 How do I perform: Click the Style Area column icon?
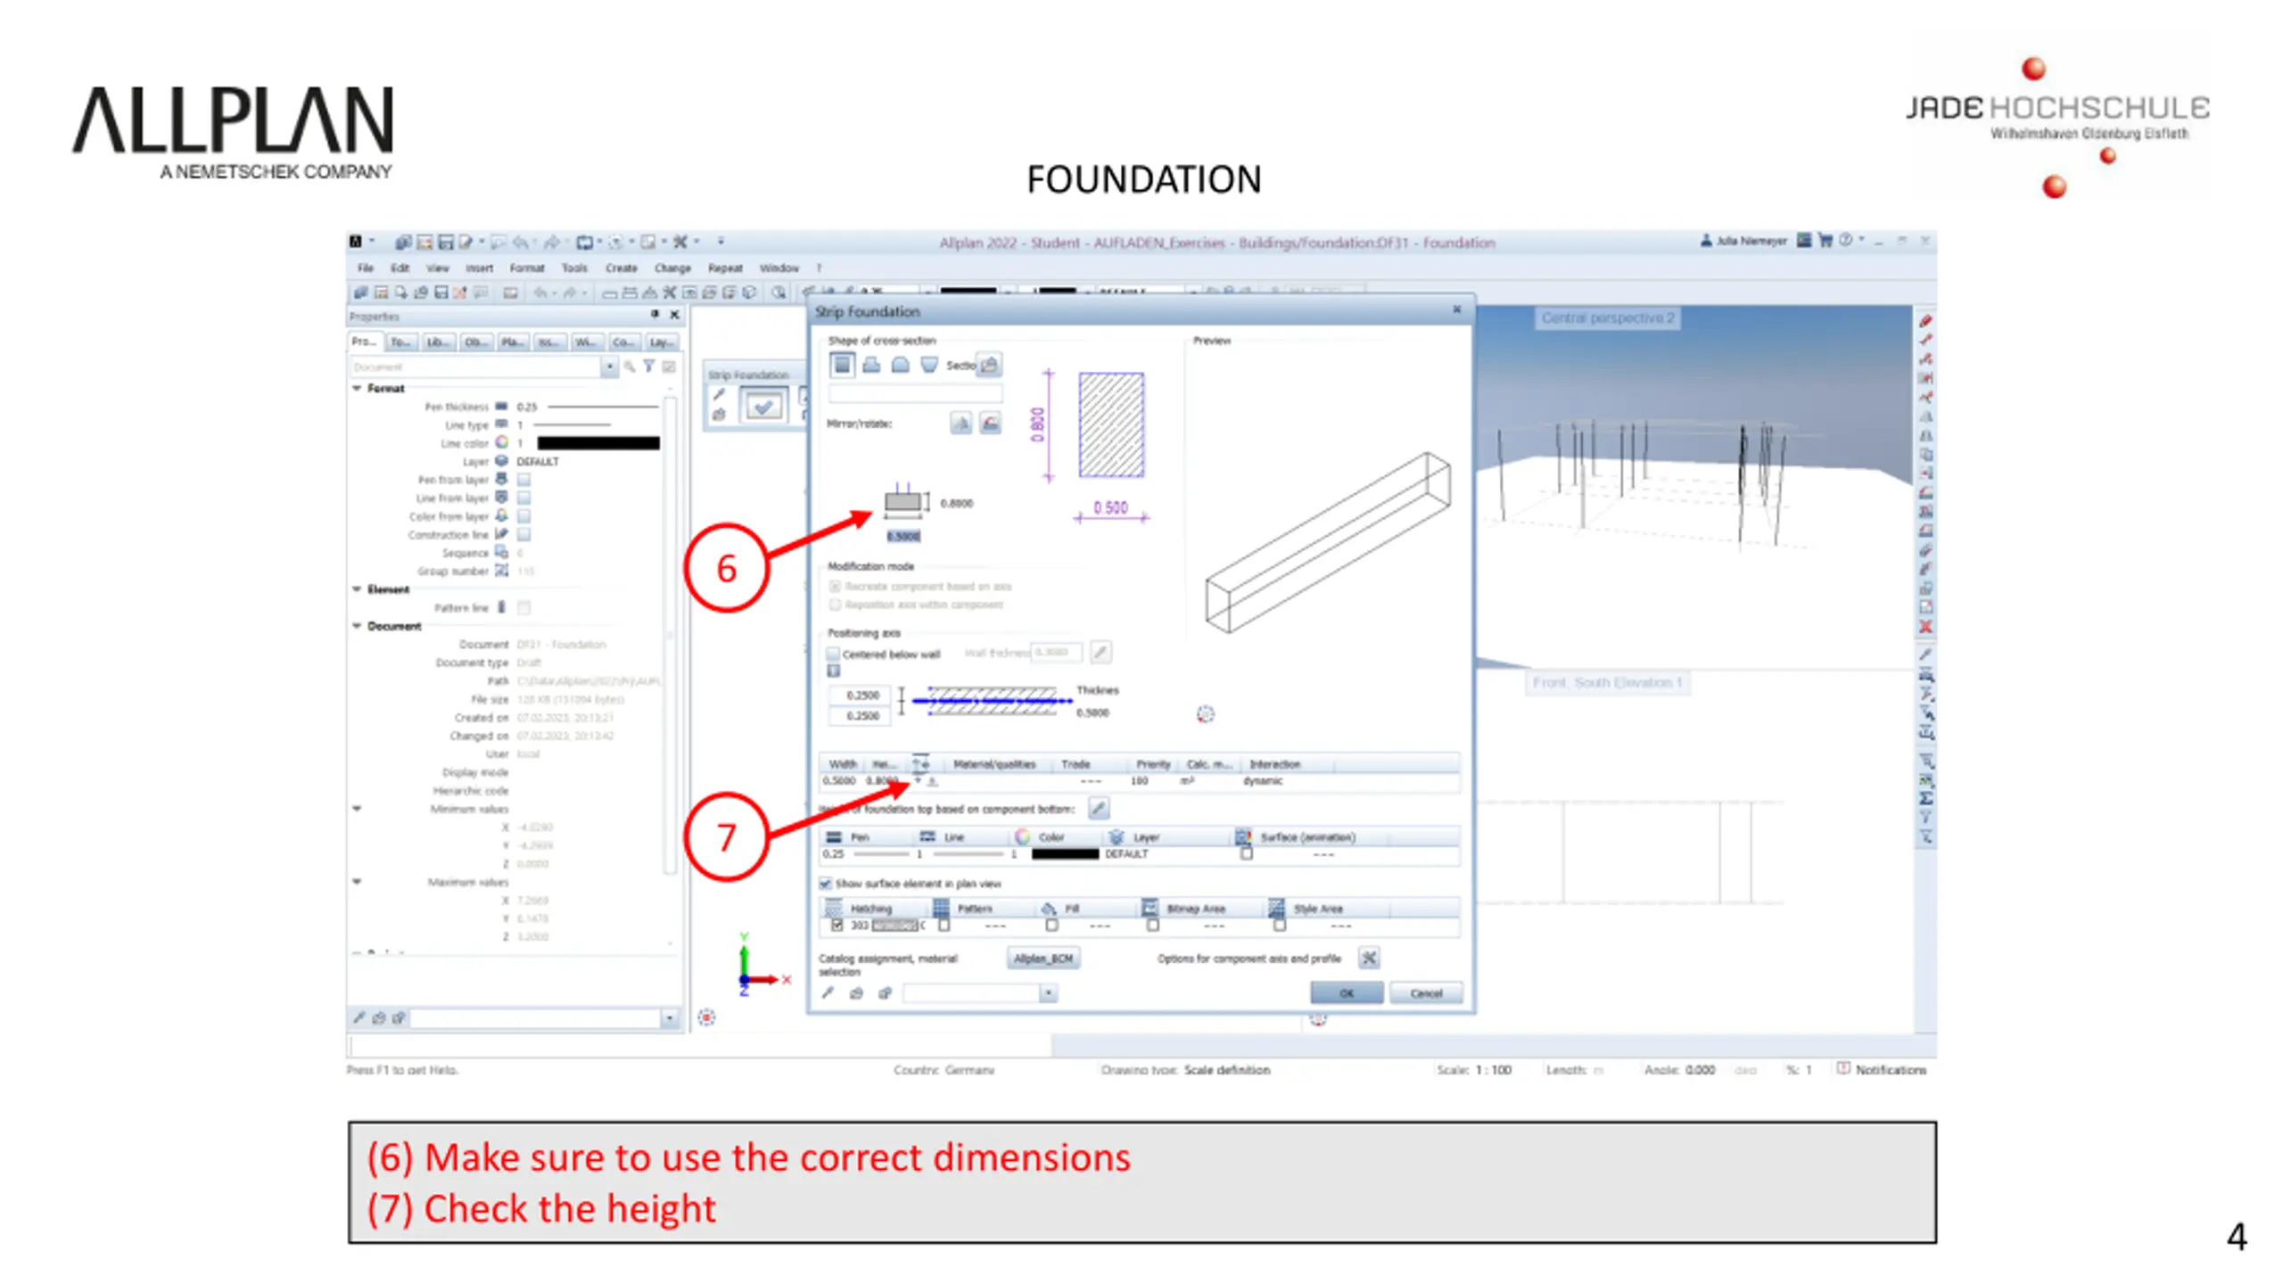click(1277, 909)
